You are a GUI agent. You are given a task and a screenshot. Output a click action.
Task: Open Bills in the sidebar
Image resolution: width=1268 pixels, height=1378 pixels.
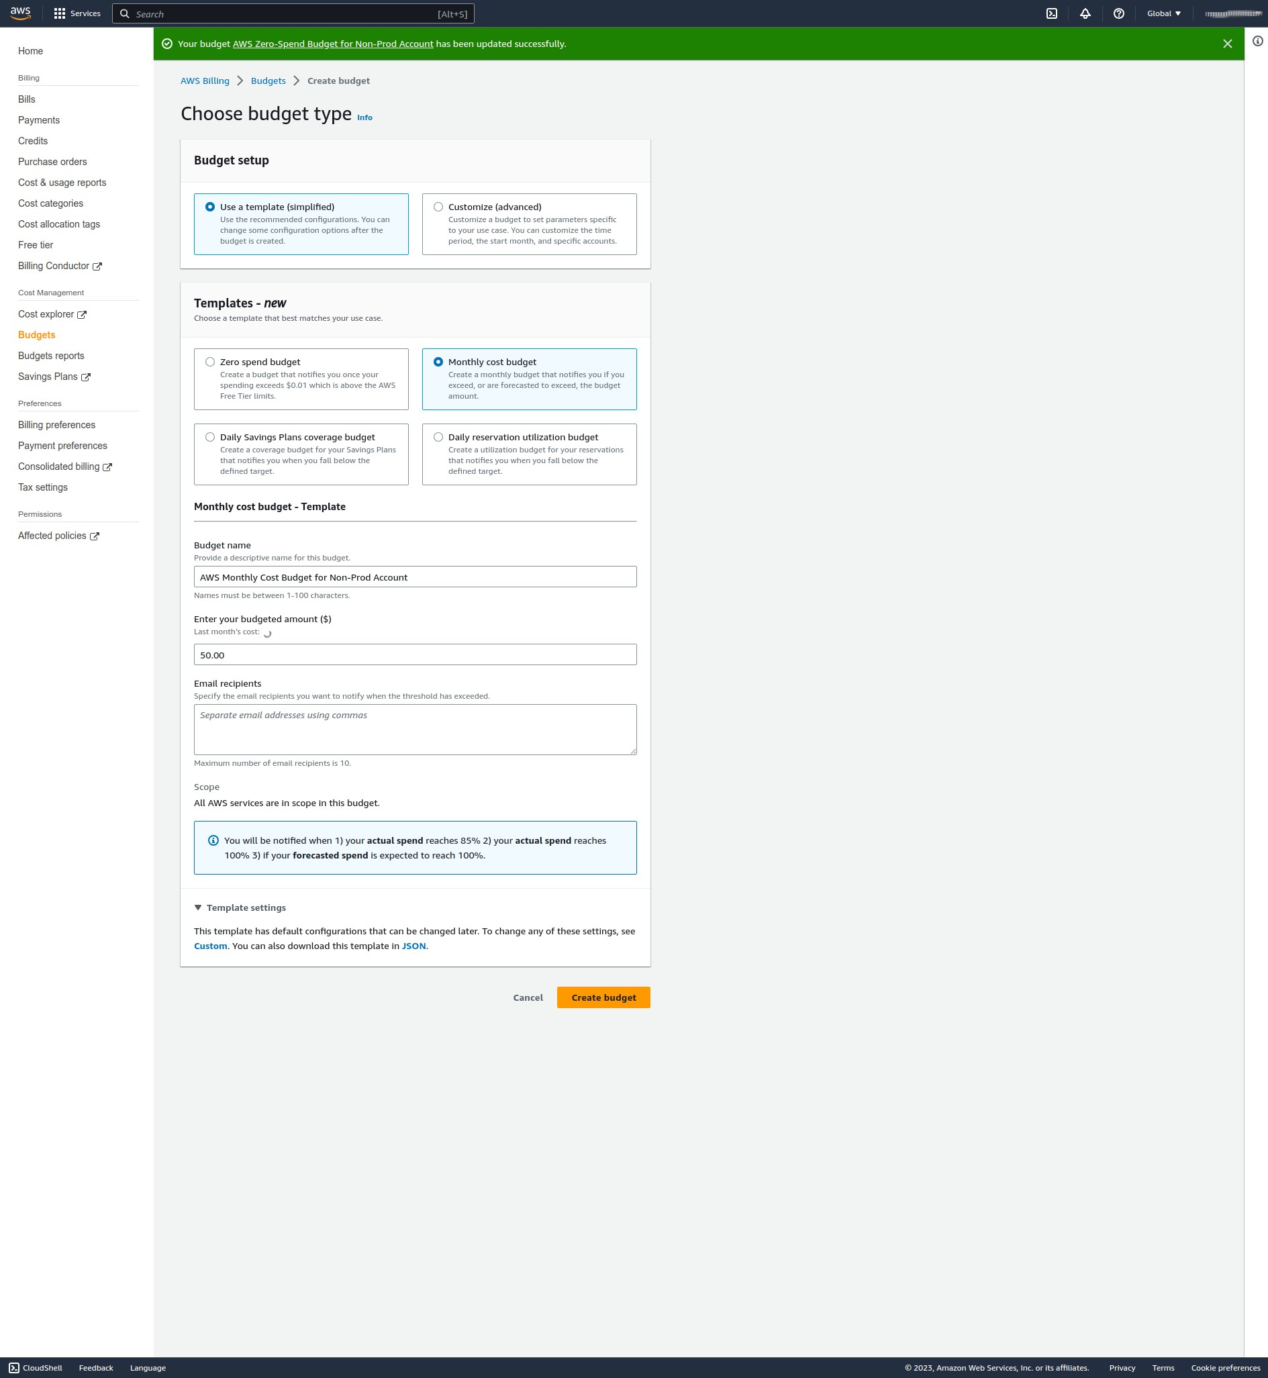click(x=26, y=99)
